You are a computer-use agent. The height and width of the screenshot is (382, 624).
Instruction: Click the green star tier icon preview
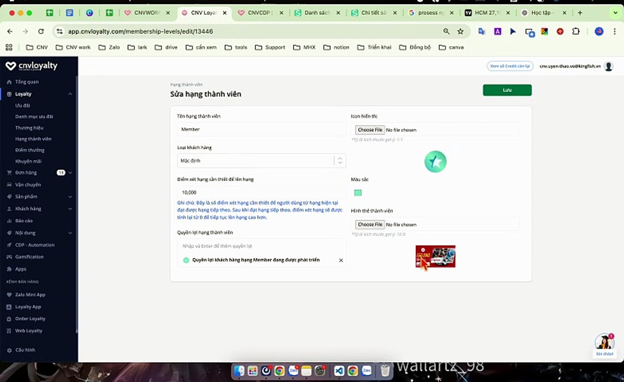point(435,161)
